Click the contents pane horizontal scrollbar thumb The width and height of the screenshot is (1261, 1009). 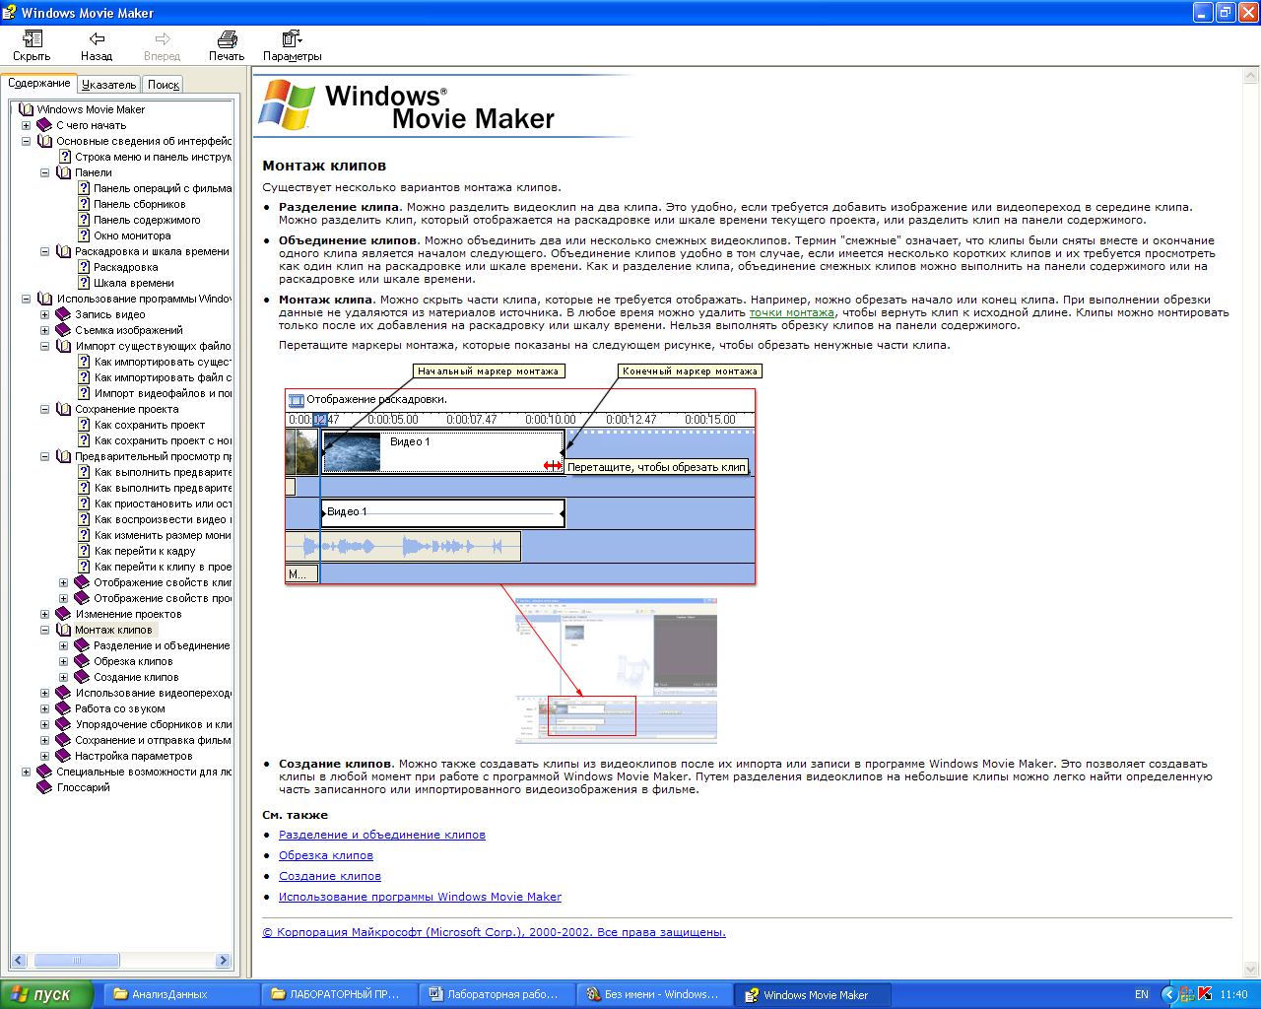point(77,961)
